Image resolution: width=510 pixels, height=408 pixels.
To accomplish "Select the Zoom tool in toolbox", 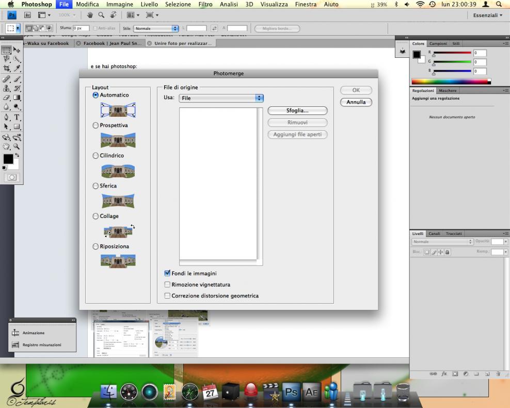I will click(x=17, y=146).
